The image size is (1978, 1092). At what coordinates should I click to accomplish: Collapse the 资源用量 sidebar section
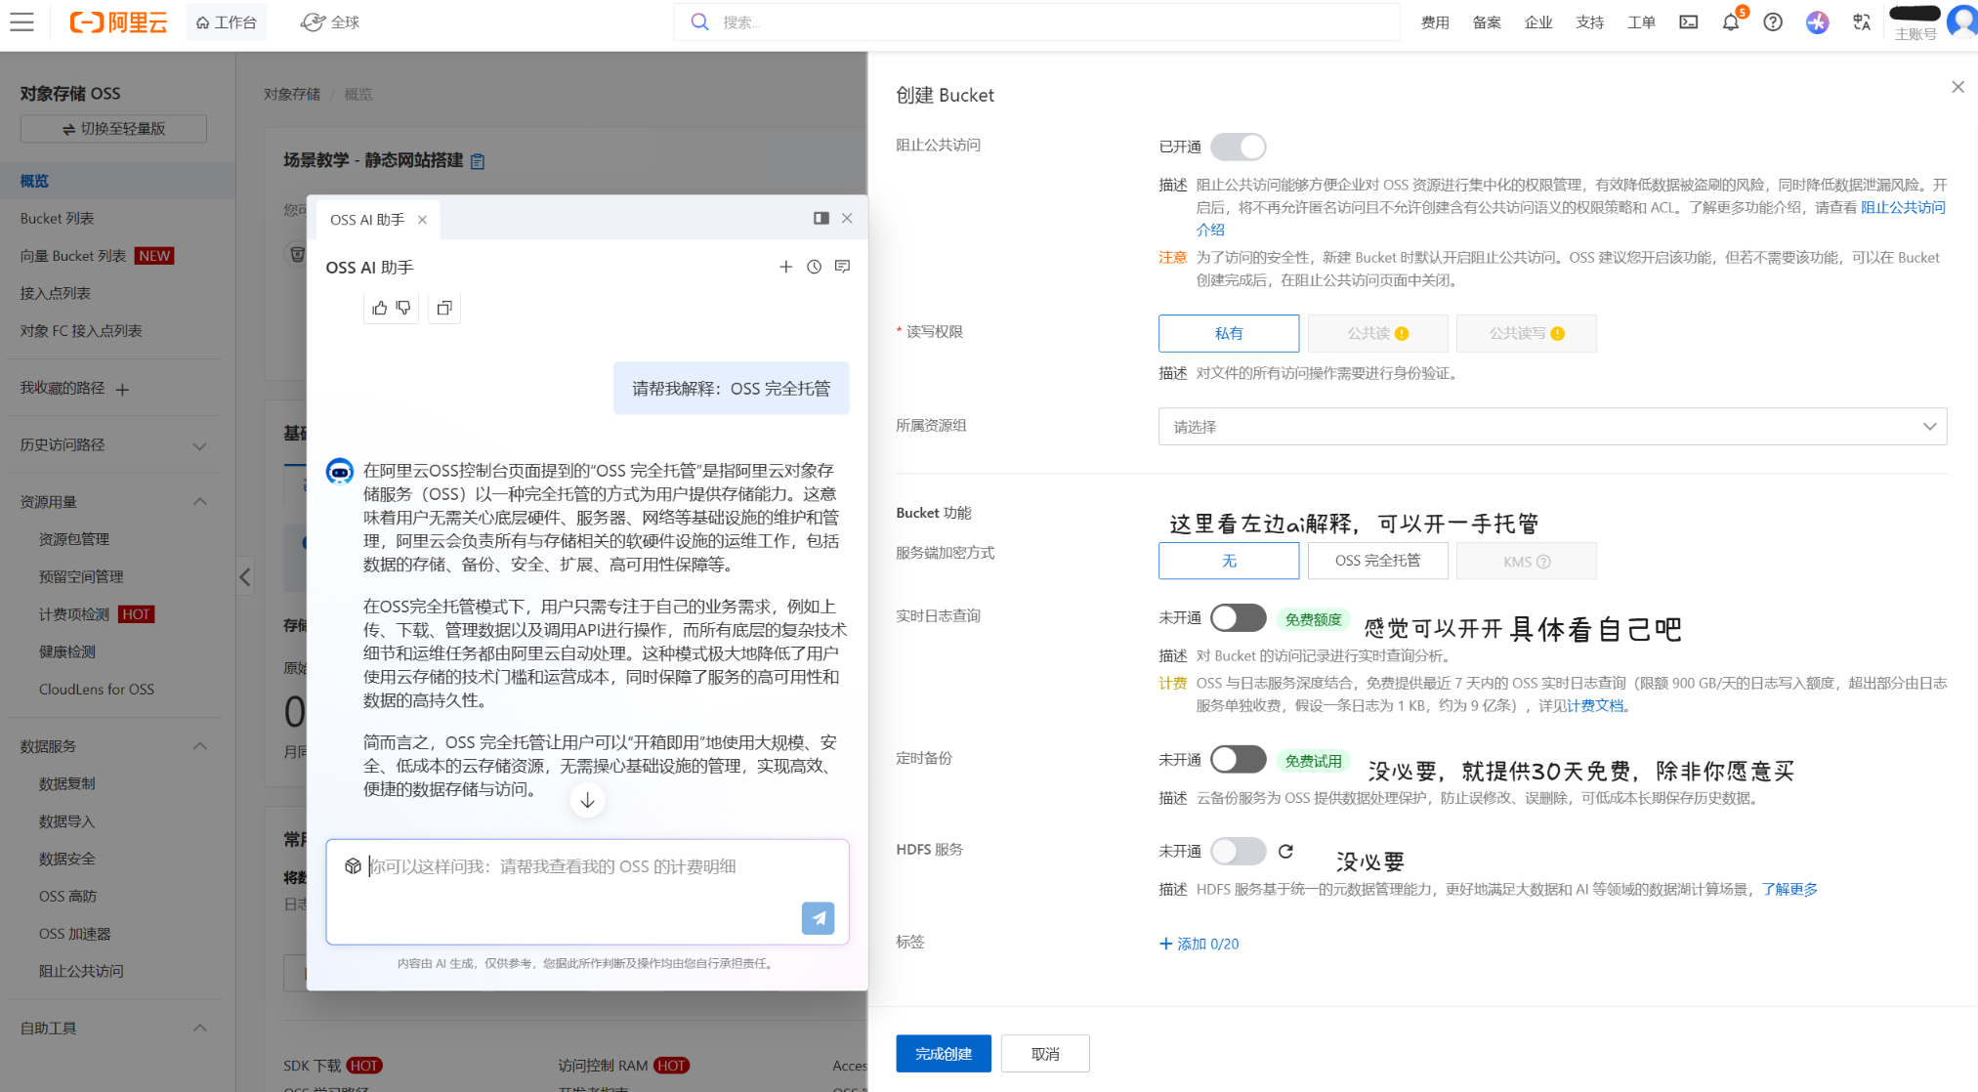click(200, 502)
